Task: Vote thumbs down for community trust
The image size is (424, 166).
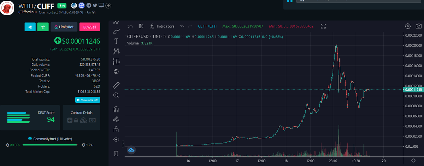Action: pos(83,145)
